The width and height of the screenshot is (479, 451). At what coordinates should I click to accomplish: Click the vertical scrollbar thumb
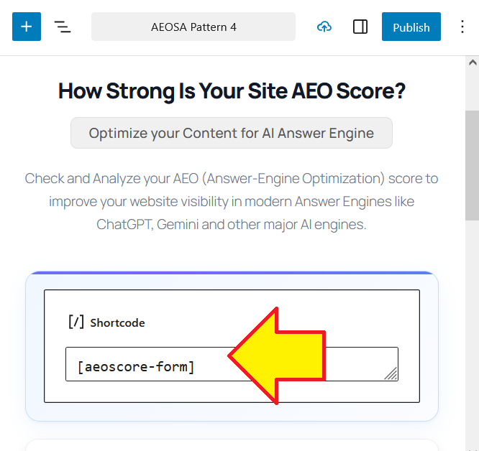coord(472,165)
